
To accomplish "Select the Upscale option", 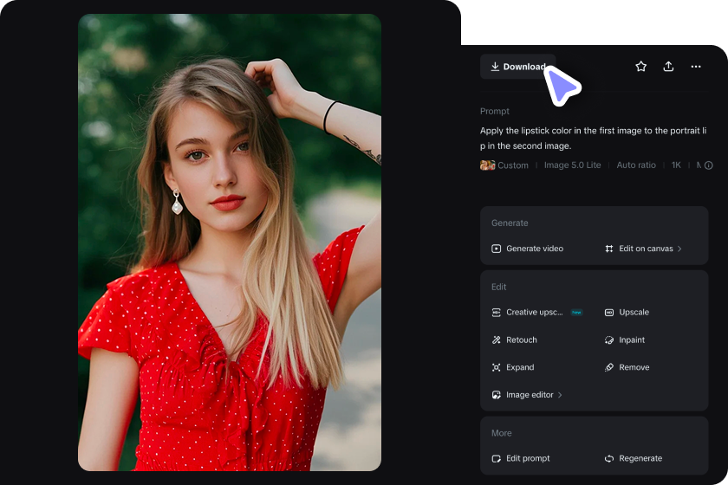I will pos(627,313).
